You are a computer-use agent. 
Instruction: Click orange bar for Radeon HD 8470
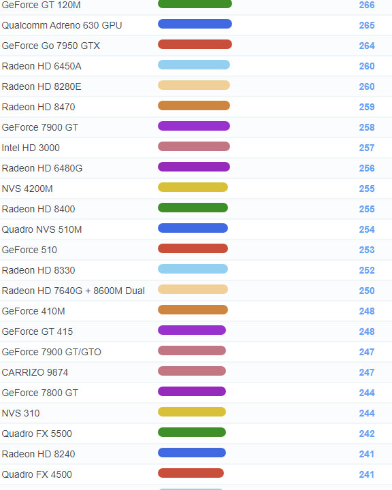[194, 105]
